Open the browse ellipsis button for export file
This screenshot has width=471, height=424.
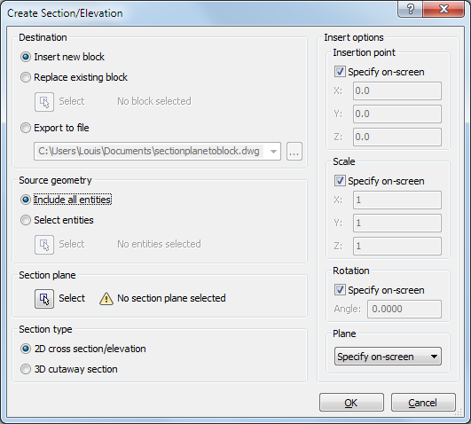294,152
